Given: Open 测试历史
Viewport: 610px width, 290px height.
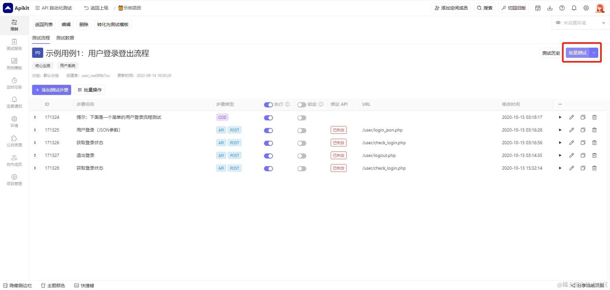Looking at the screenshot, I should (x=551, y=53).
